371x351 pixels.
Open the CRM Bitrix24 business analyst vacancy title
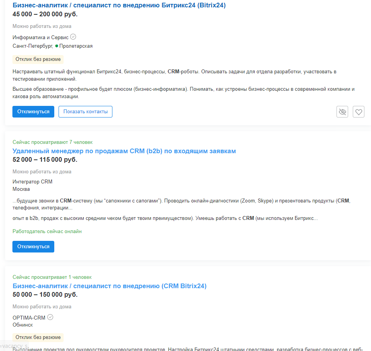coord(109,286)
